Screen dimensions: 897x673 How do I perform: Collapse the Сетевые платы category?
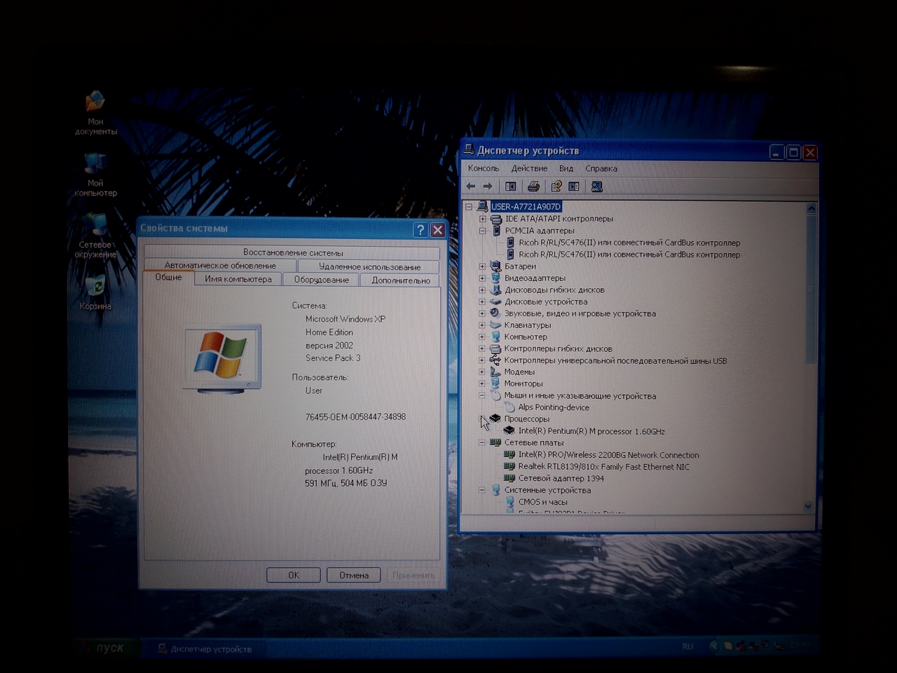pyautogui.click(x=481, y=442)
